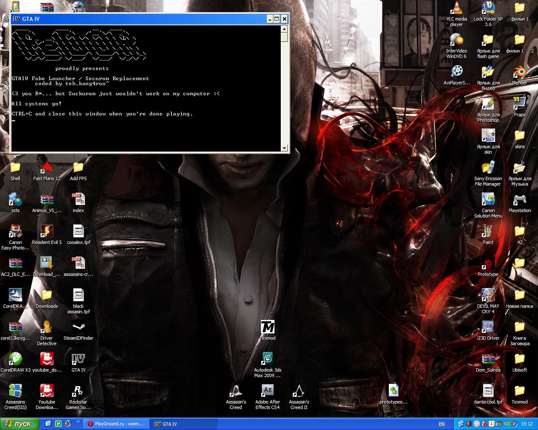The width and height of the screenshot is (538, 430).
Task: Select the Canon Solution Menu icon
Action: tap(488, 205)
